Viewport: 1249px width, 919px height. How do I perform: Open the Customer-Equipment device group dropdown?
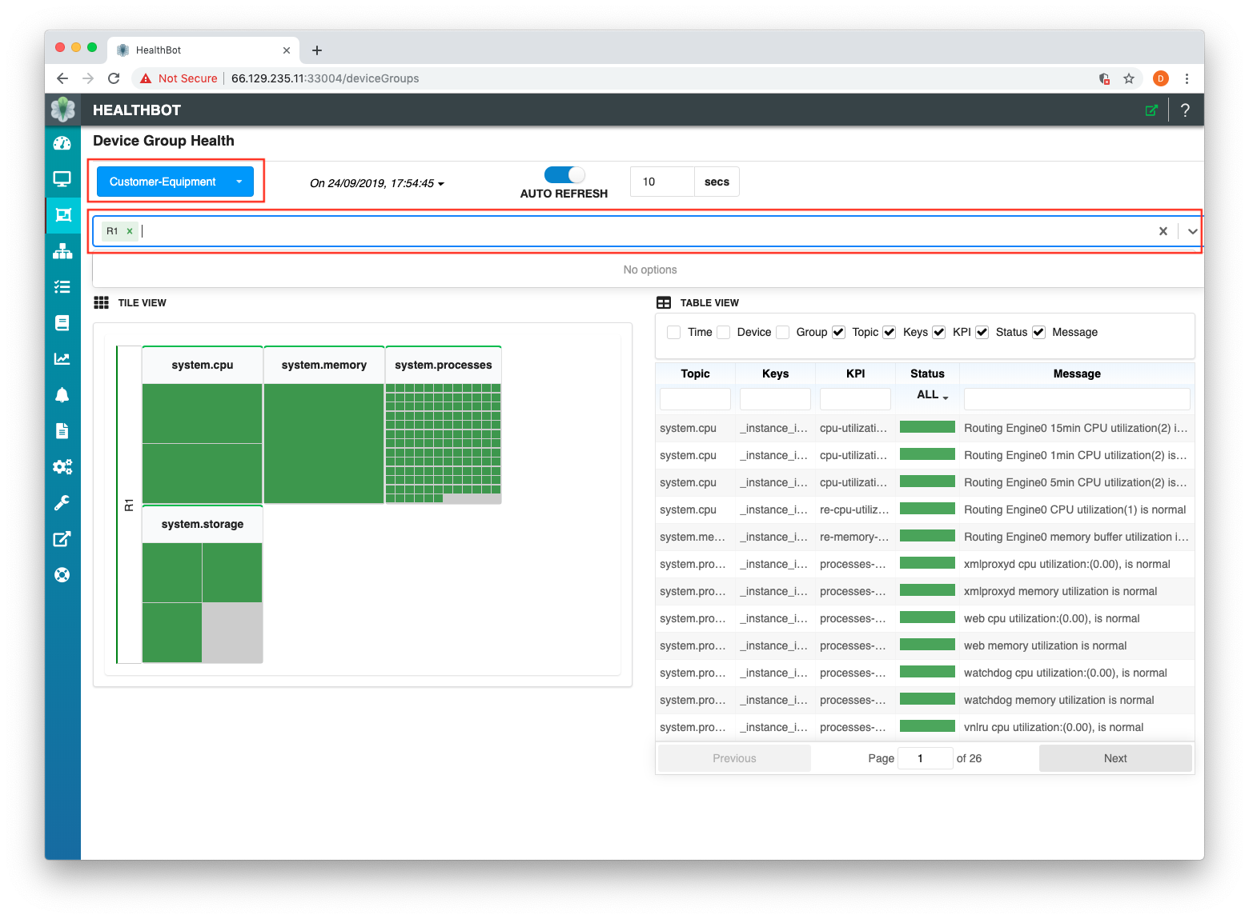click(x=175, y=182)
